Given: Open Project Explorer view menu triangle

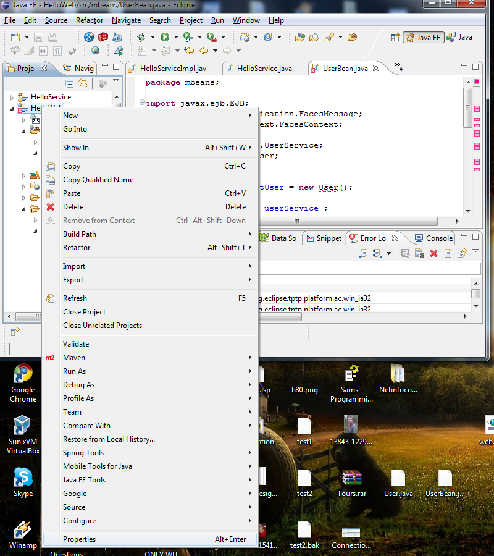Looking at the screenshot, I should [116, 81].
